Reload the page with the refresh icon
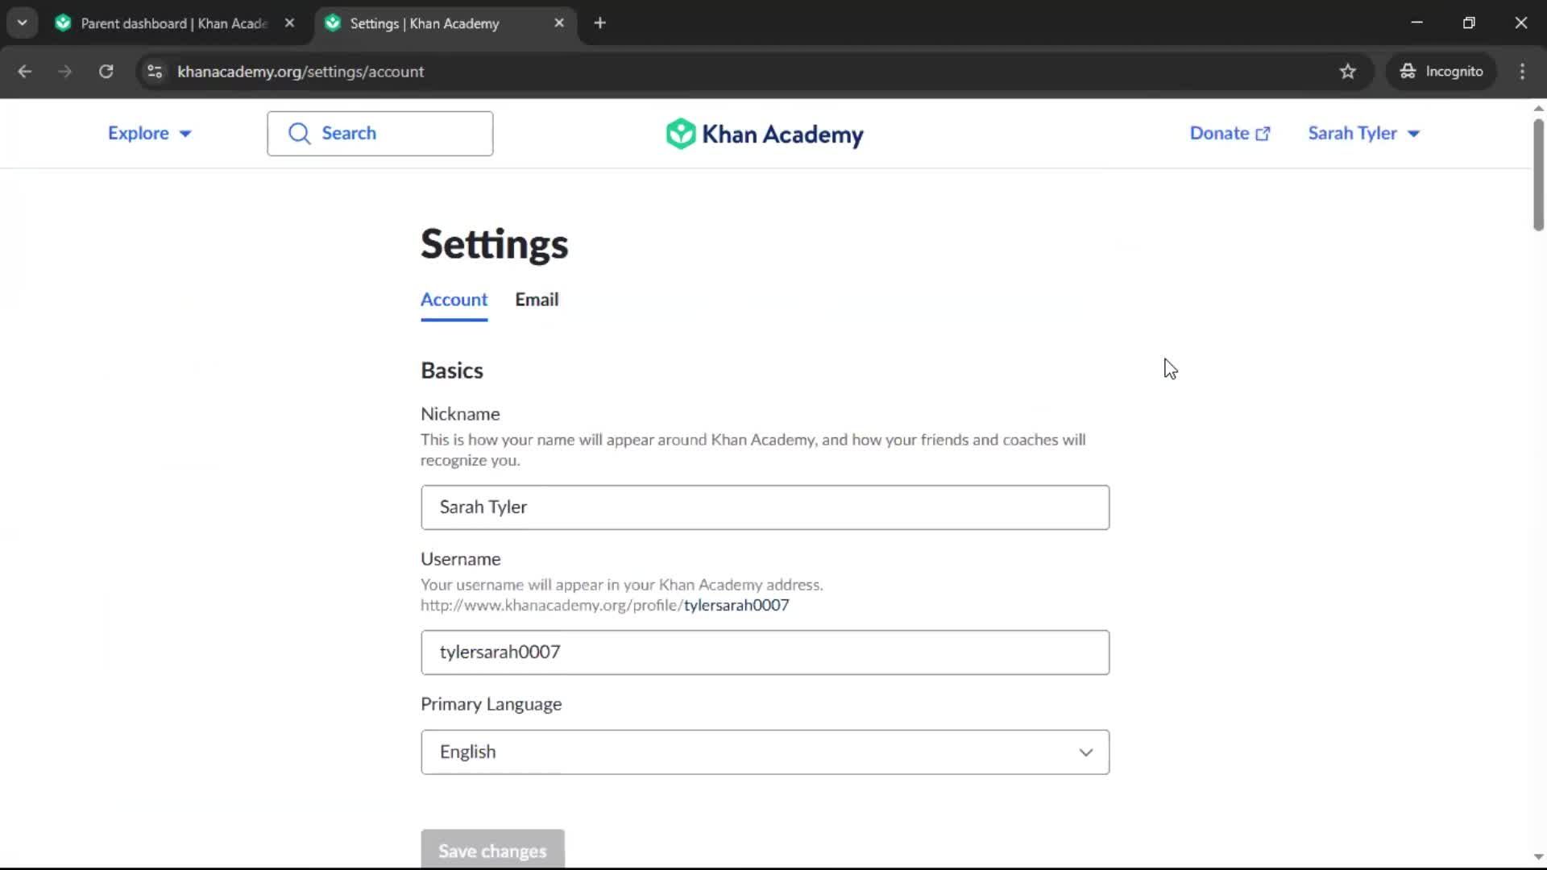 (106, 71)
